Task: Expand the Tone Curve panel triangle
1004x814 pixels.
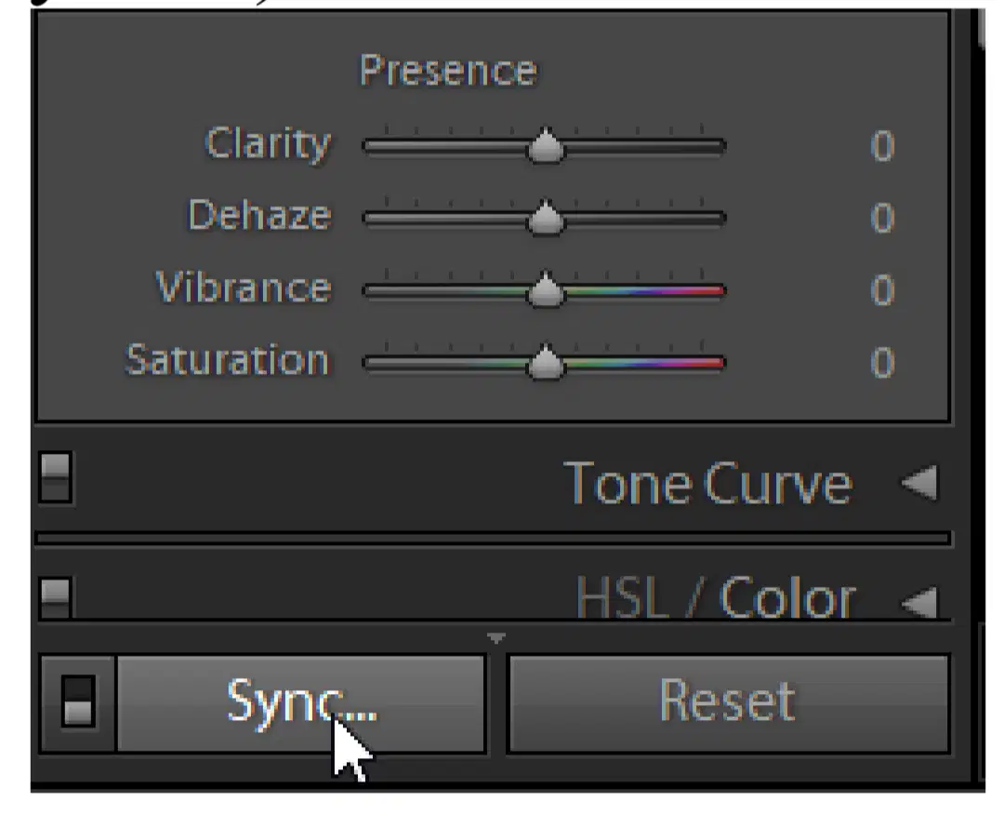Action: click(919, 483)
